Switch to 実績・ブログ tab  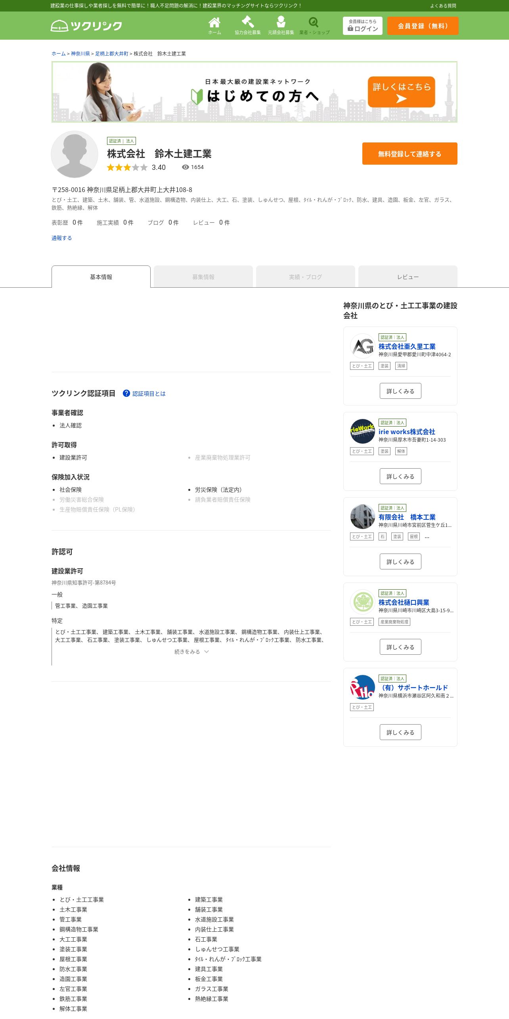point(306,277)
